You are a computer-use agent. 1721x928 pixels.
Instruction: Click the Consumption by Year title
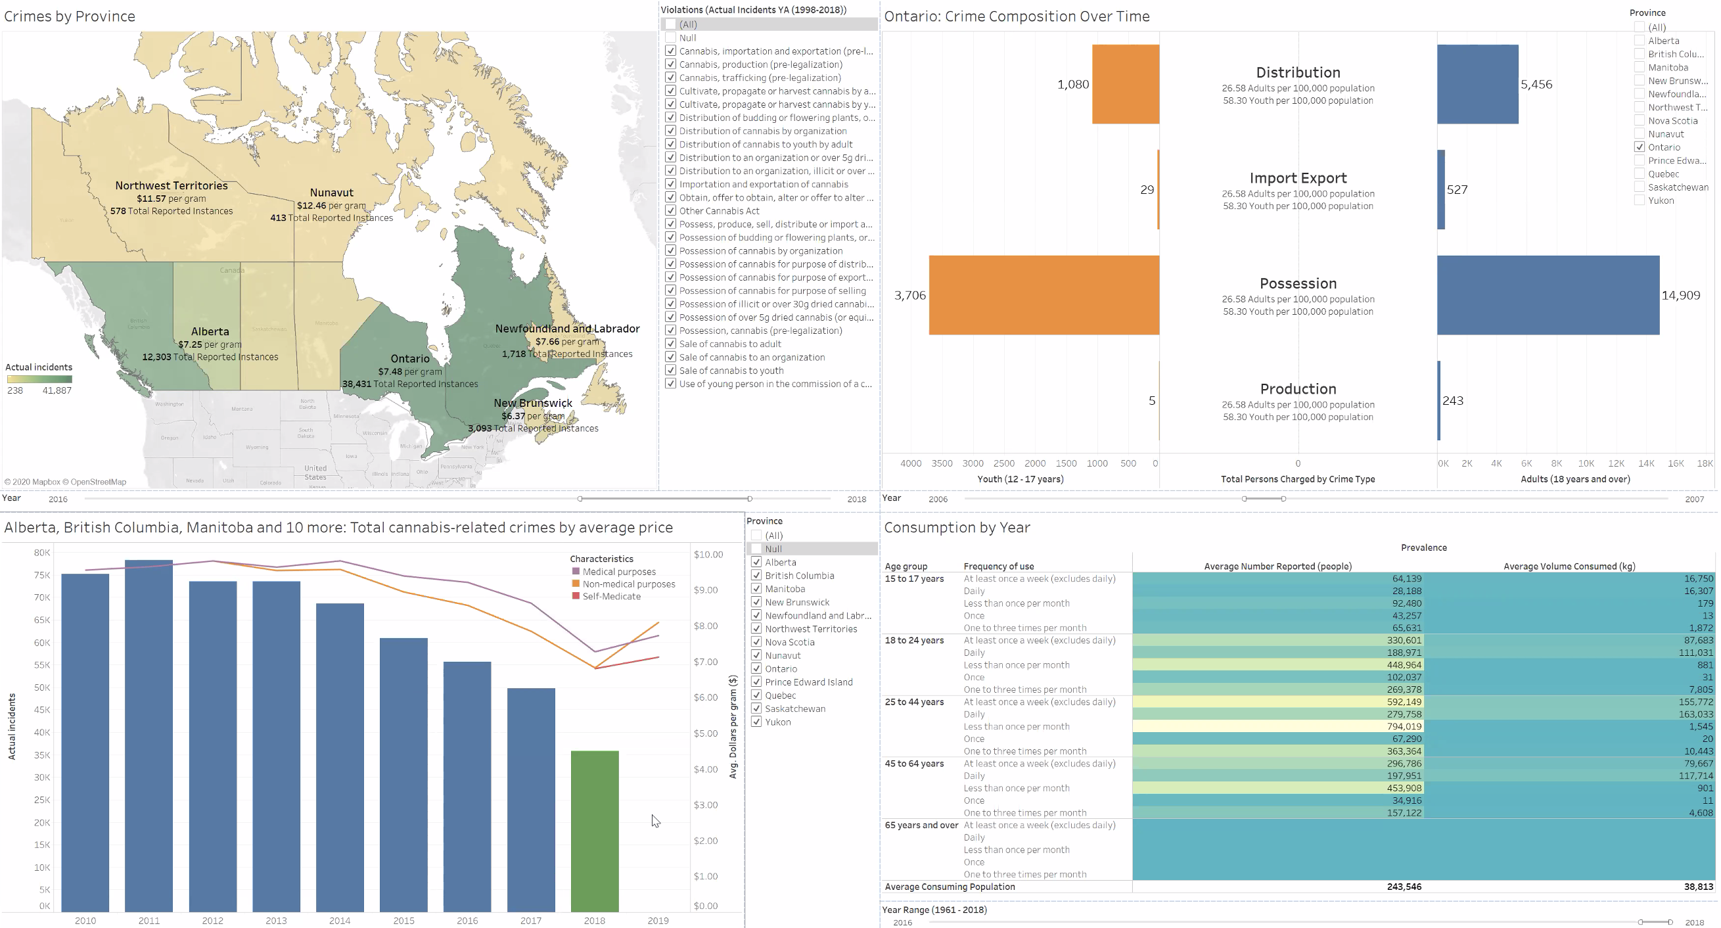(957, 527)
